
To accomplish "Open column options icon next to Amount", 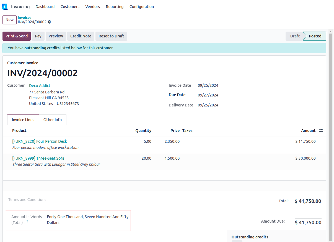I will pyautogui.click(x=321, y=131).
